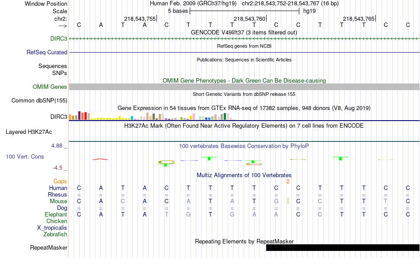Click the -4.5 PhyloP lower scale value
420x258 pixels.
click(x=57, y=168)
